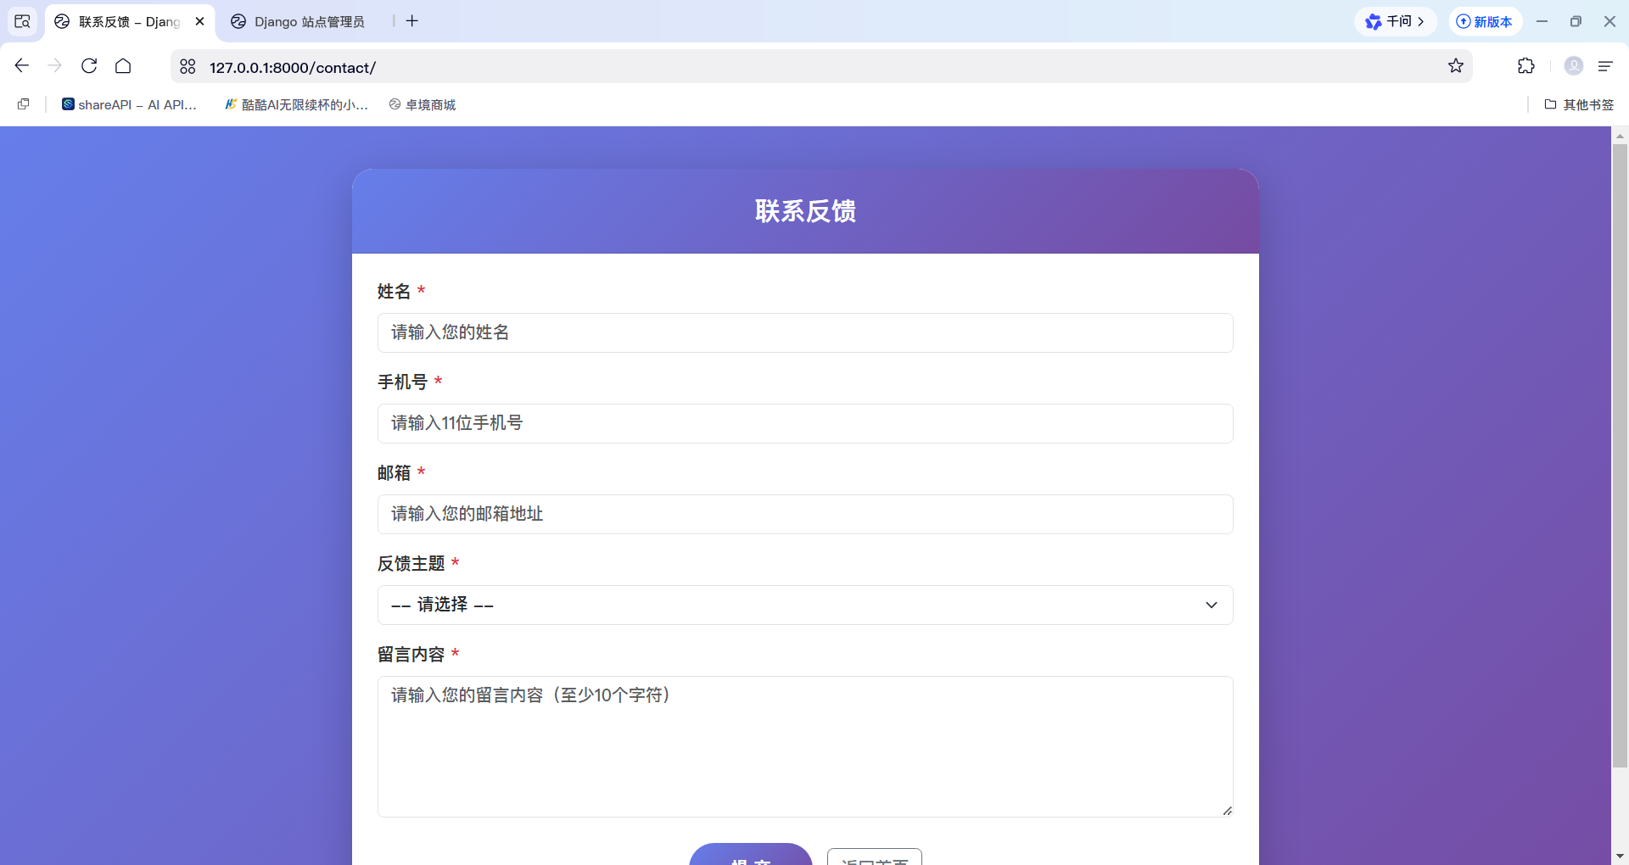Open site info icon in address bar

(x=188, y=67)
